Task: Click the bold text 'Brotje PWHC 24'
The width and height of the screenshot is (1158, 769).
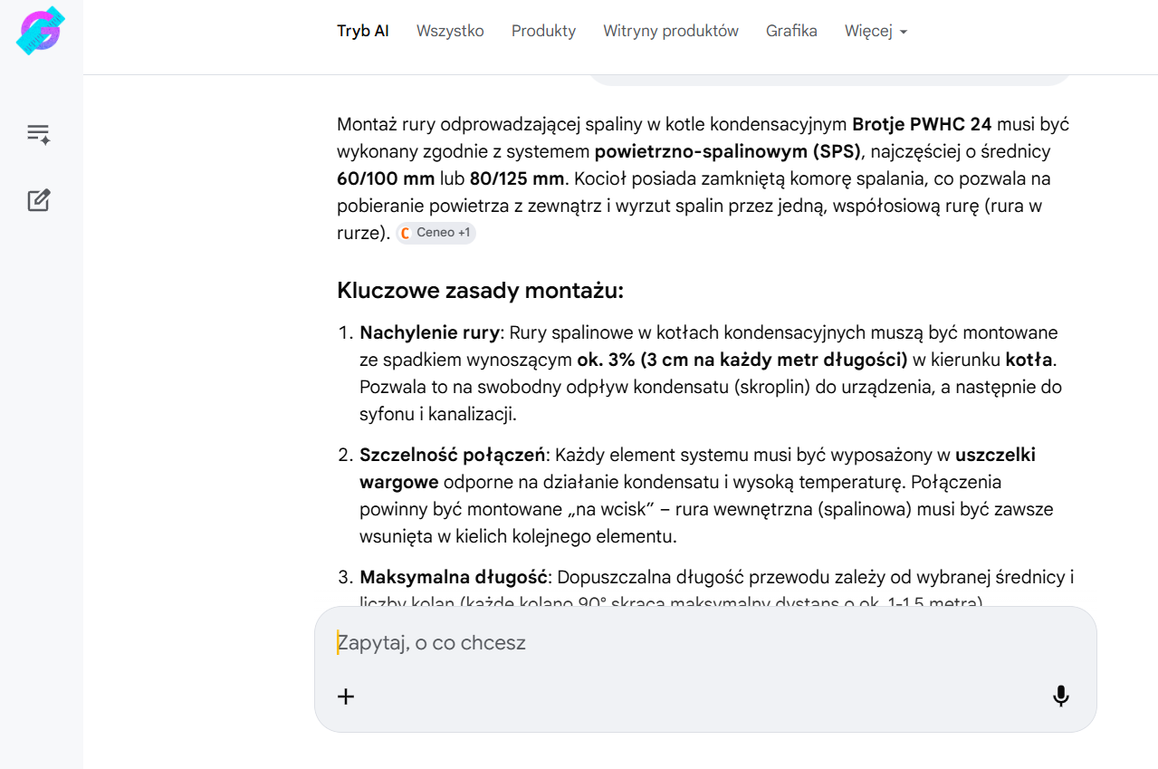Action: [x=922, y=124]
